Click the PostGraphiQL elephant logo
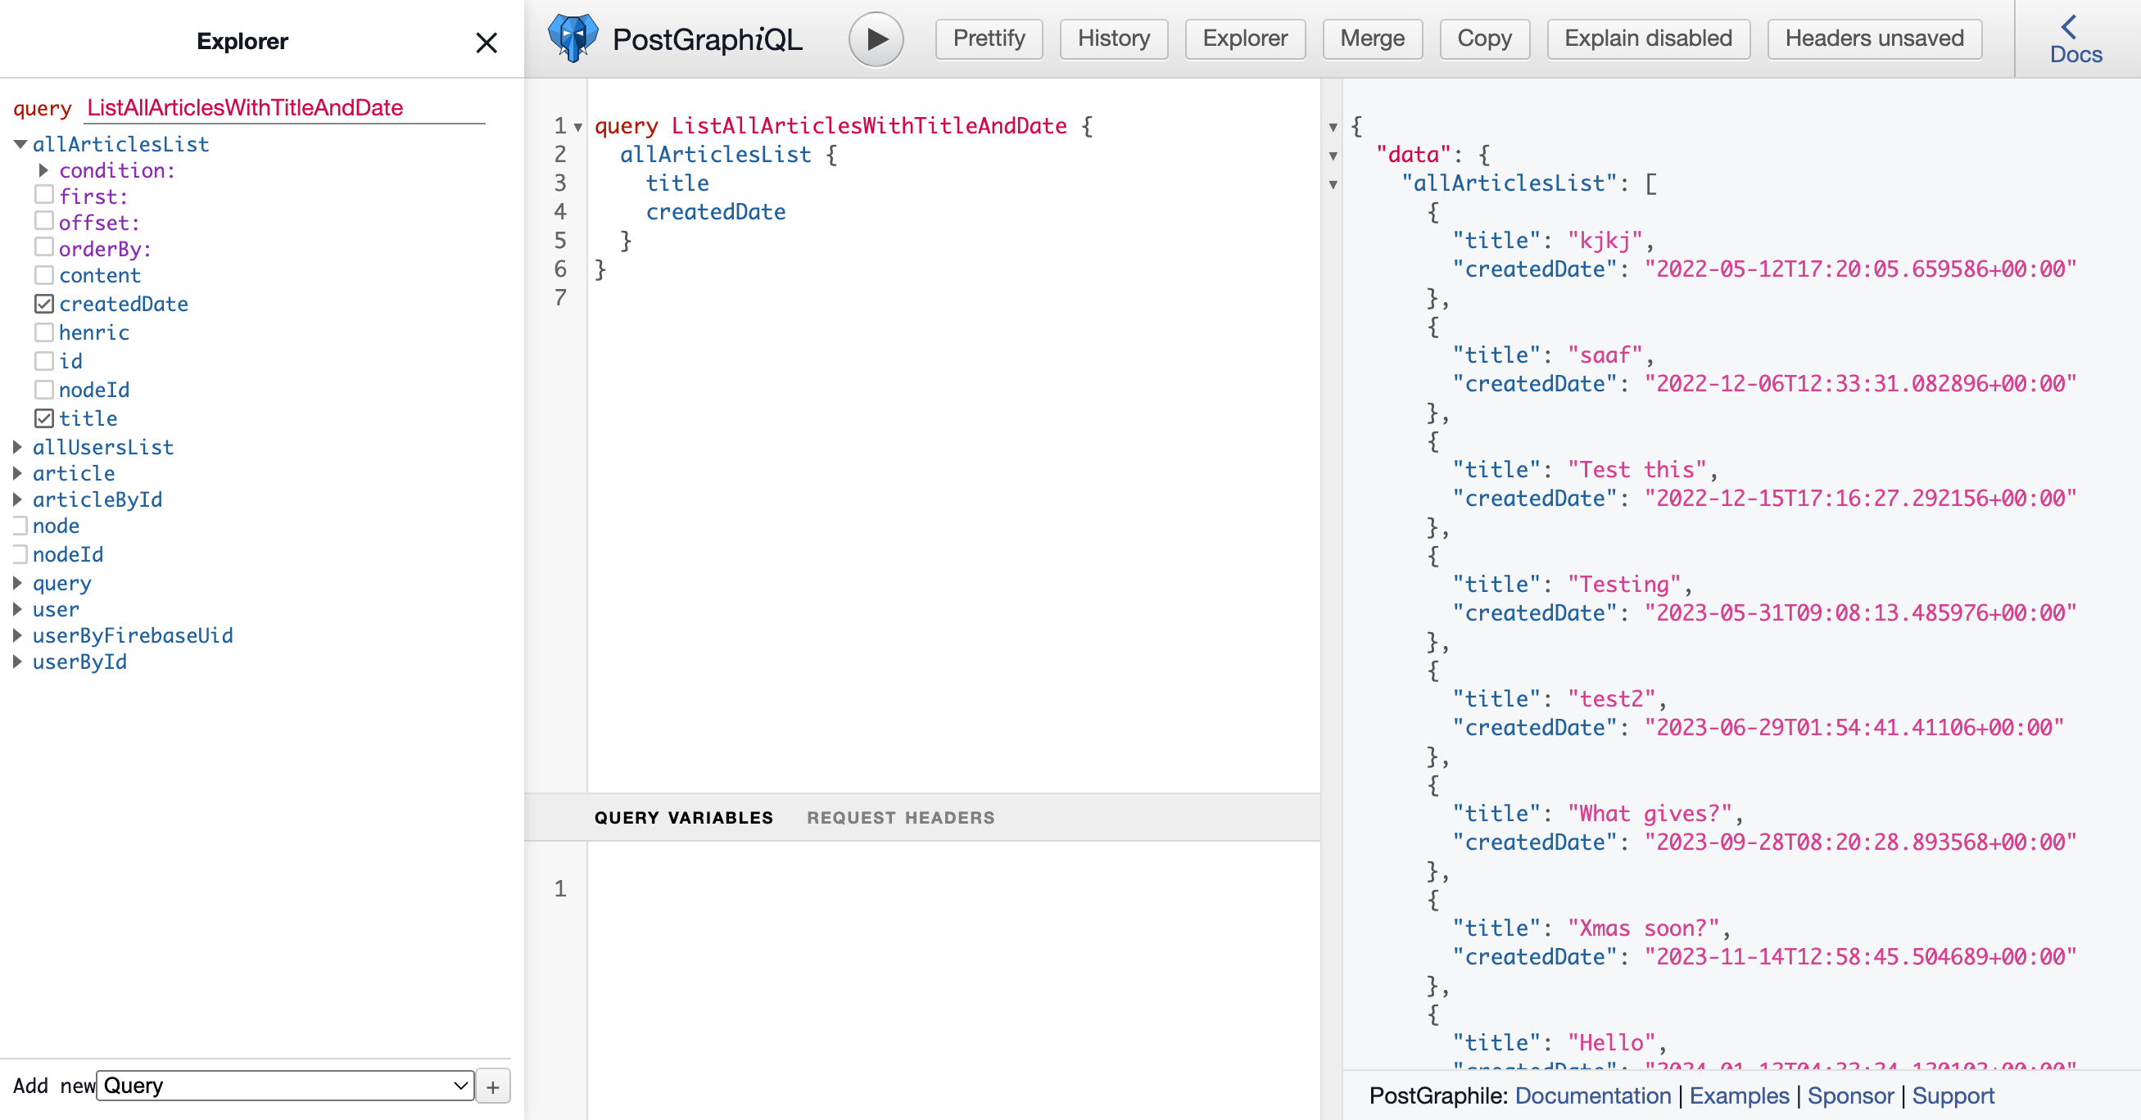 tap(573, 38)
